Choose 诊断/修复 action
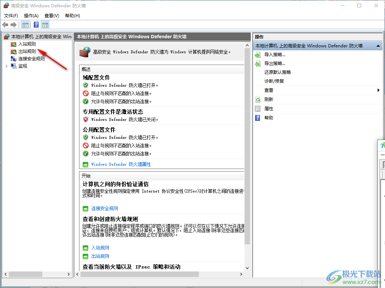This screenshot has width=385, height=288. [x=274, y=81]
